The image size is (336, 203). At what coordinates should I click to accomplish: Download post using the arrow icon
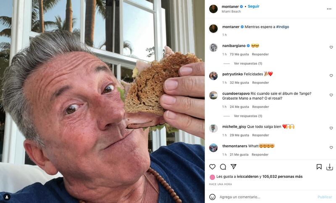(x=329, y=167)
